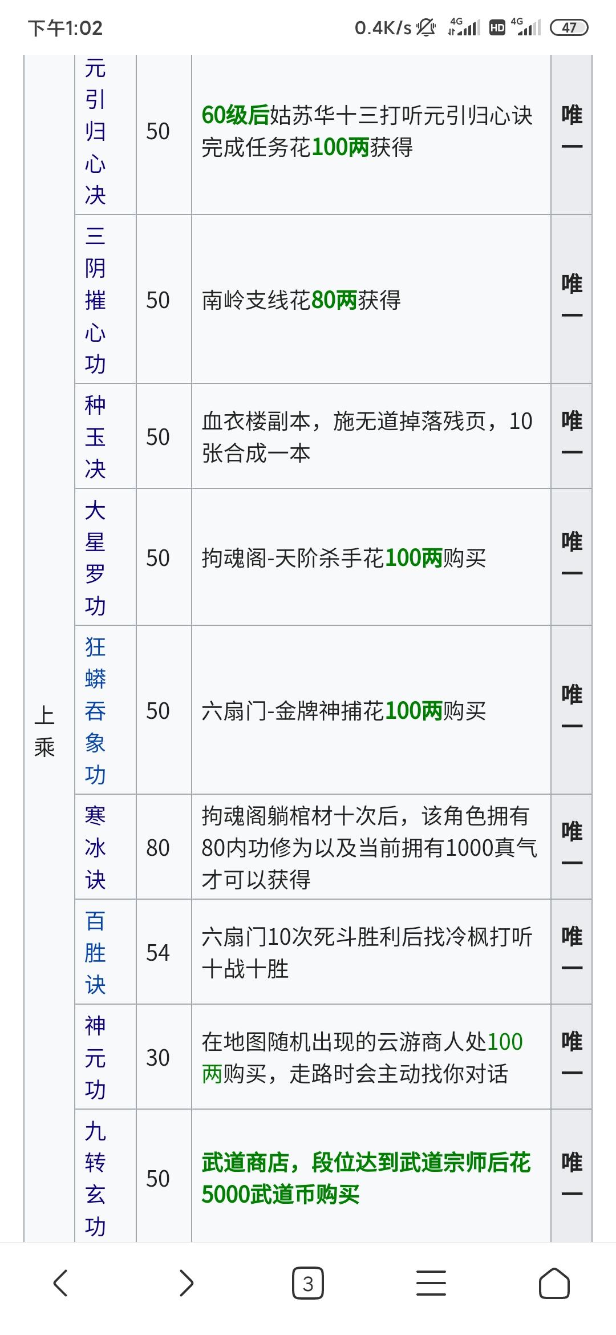Open the 九转玄功 skill link
Viewport: 616px width, 1335px height.
point(95,1178)
